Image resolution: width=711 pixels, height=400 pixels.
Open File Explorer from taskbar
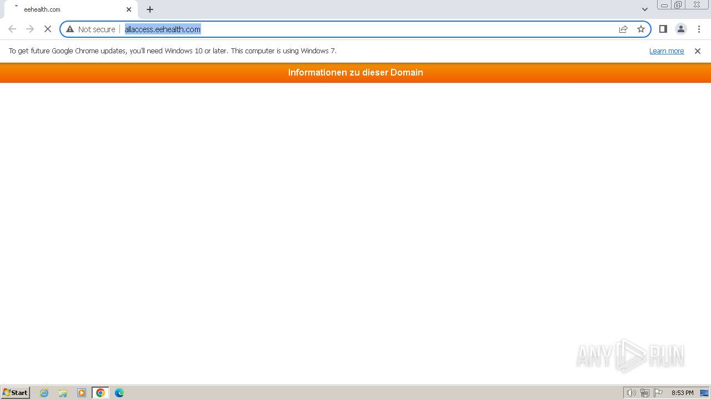click(63, 393)
